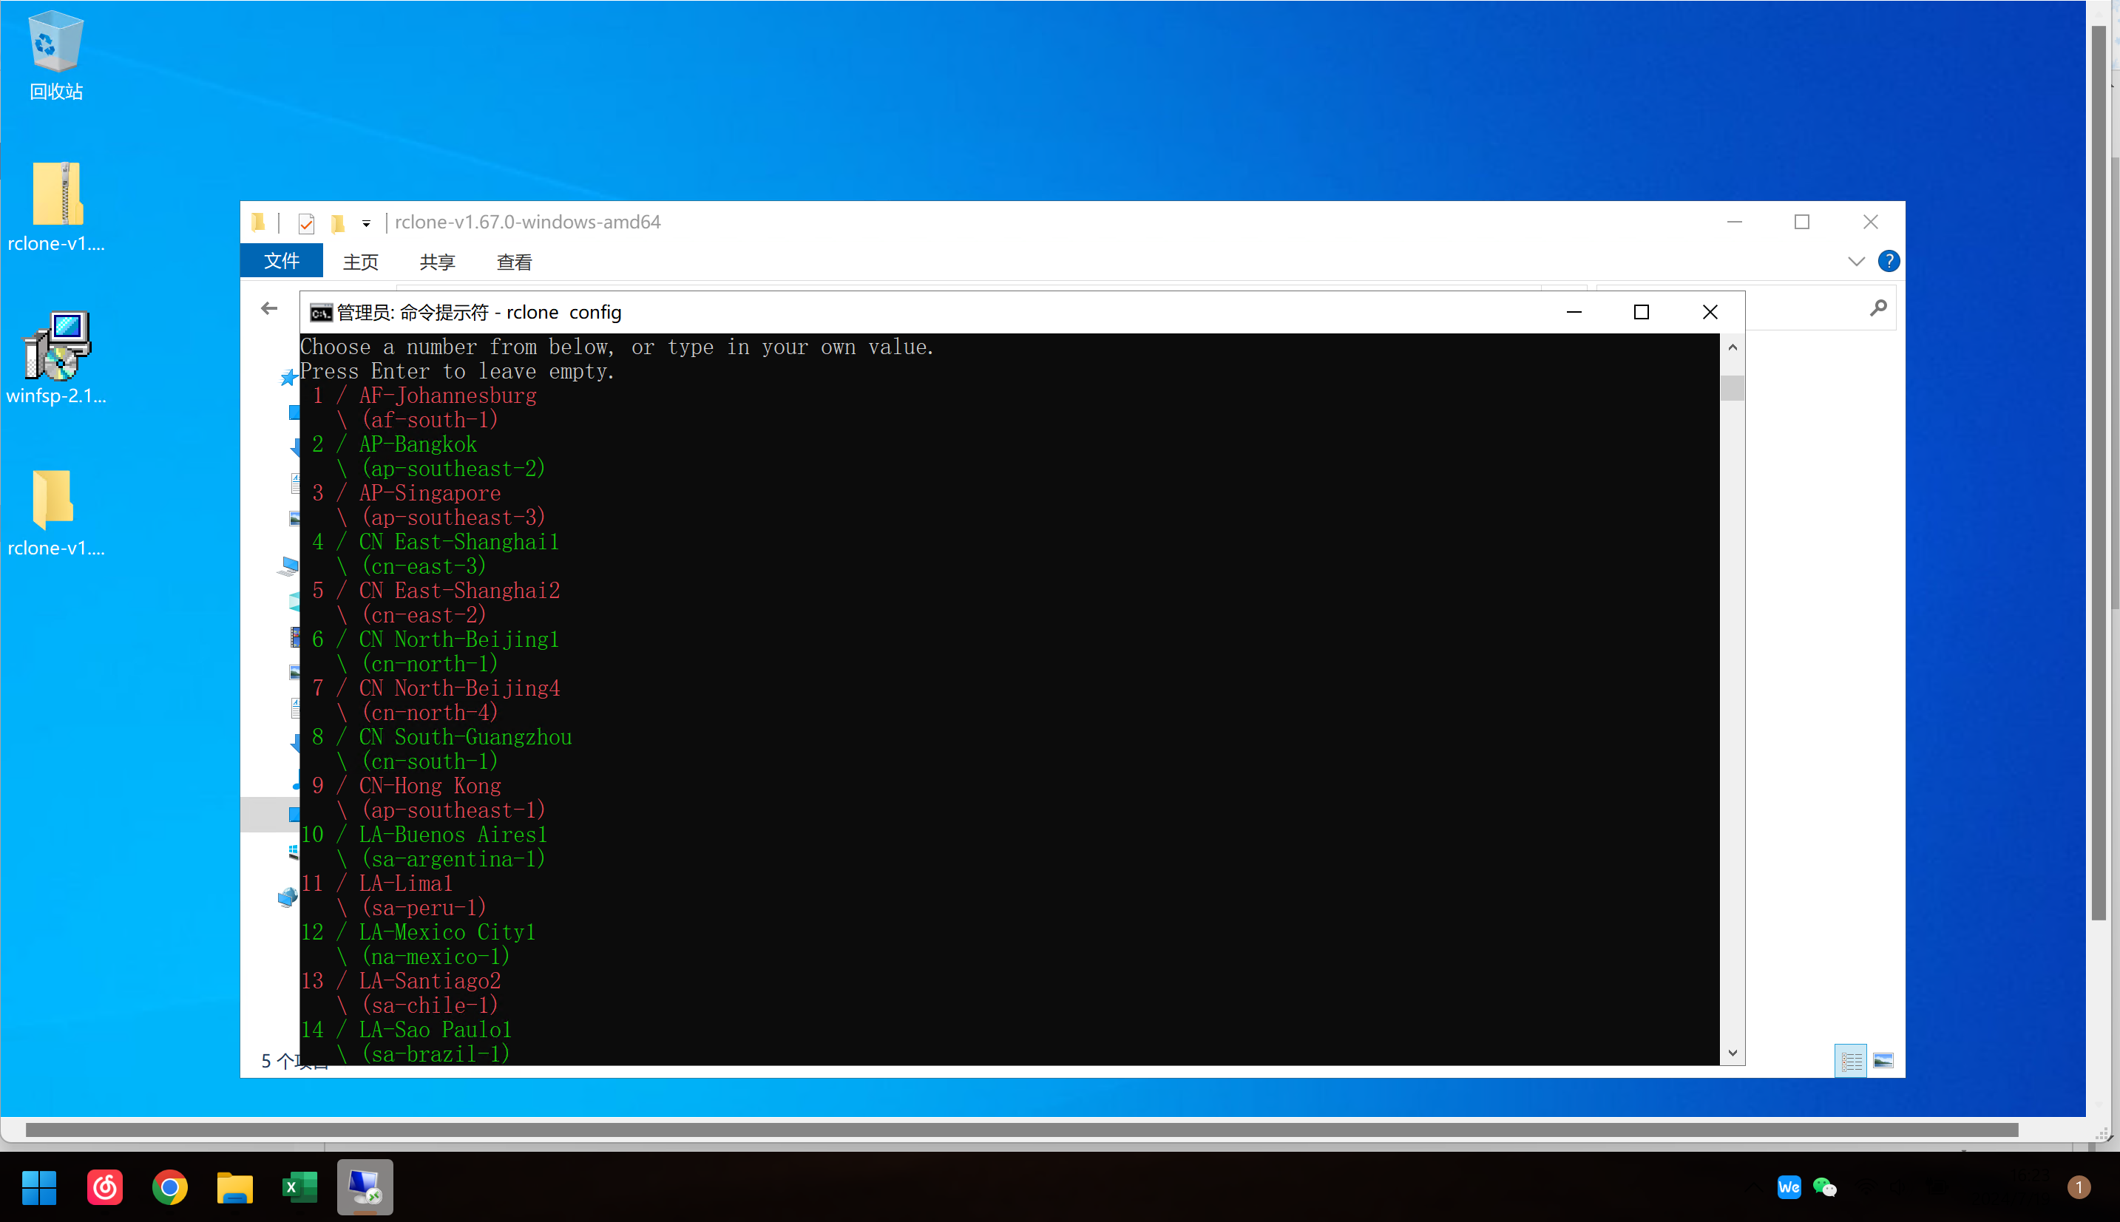The height and width of the screenshot is (1222, 2120).
Task: Open Chrome from the taskbar
Action: pyautogui.click(x=169, y=1187)
